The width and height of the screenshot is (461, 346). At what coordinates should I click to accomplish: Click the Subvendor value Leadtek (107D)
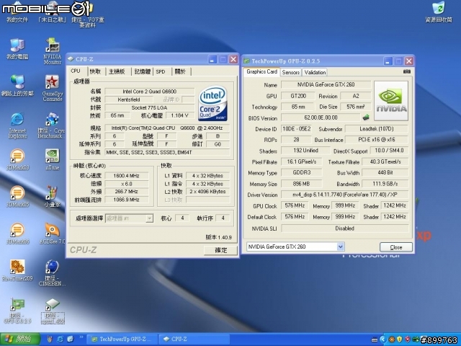(x=376, y=129)
